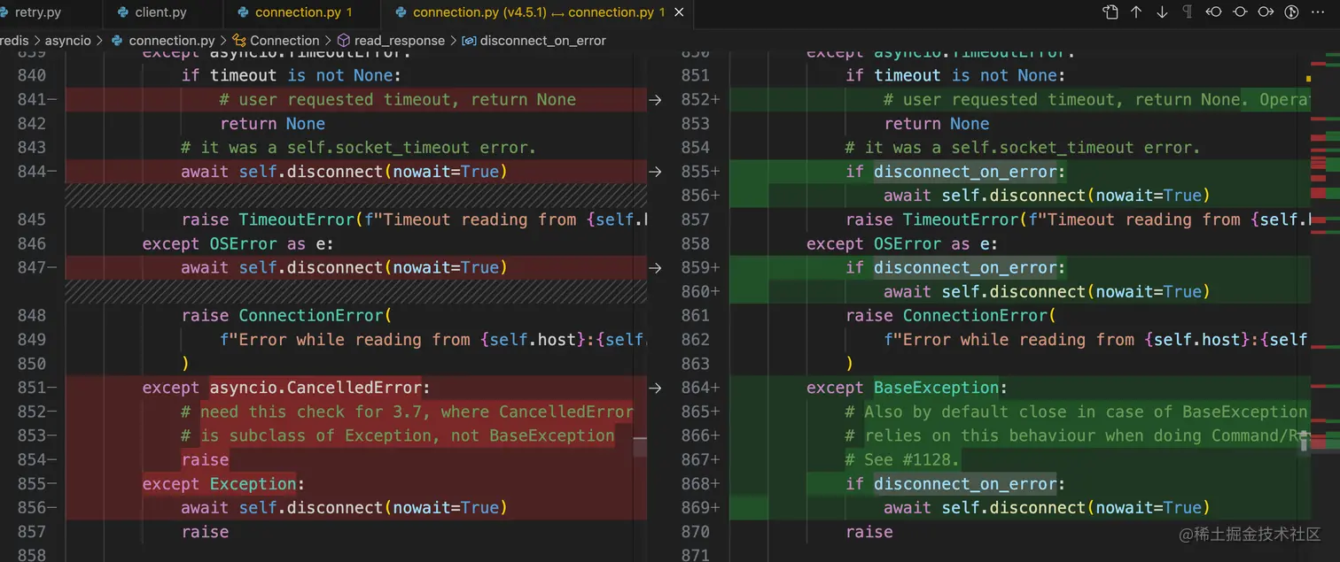The image size is (1340, 562).
Task: Click line number 869+
Action: tap(701, 507)
